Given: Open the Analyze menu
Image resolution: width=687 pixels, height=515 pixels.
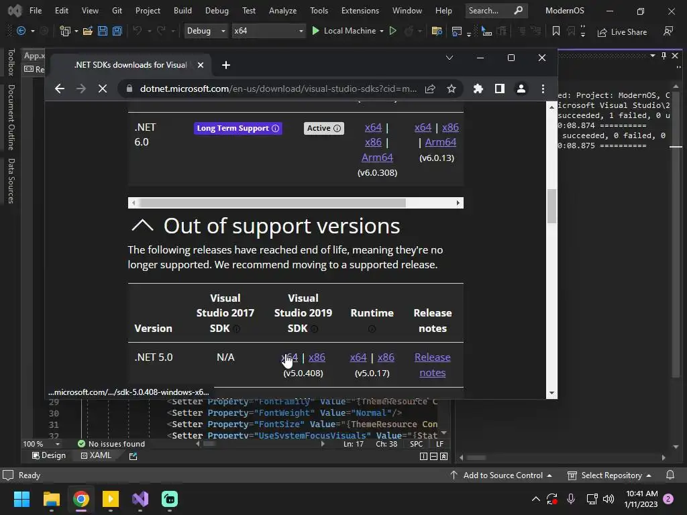Looking at the screenshot, I should [282, 11].
